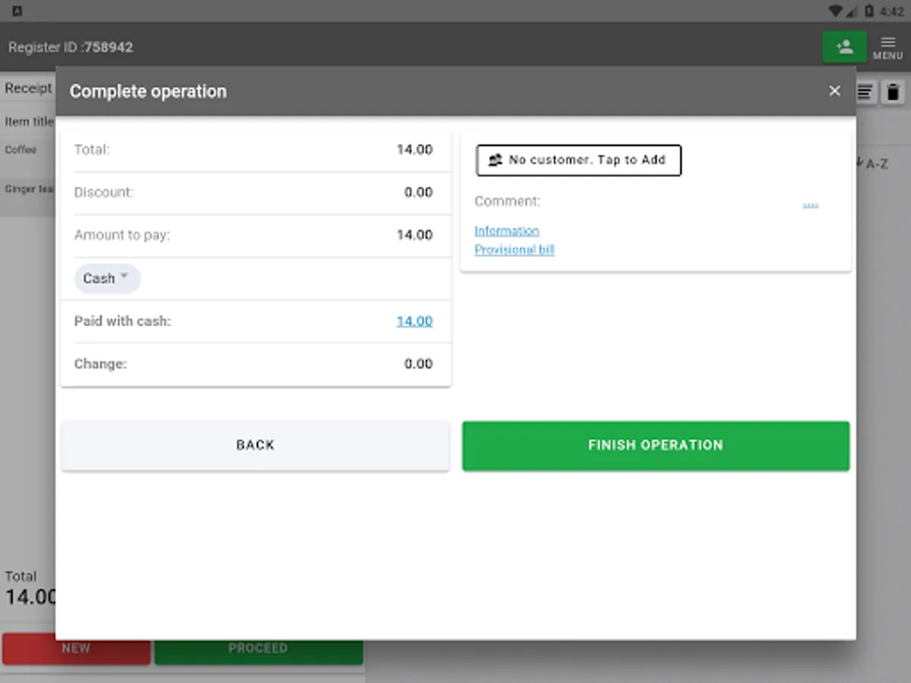911x683 pixels.
Task: Open the Provisional bill link
Action: coord(515,250)
